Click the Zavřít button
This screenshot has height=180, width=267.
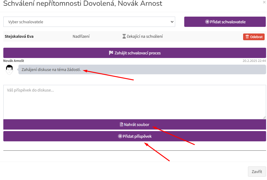click(x=257, y=172)
